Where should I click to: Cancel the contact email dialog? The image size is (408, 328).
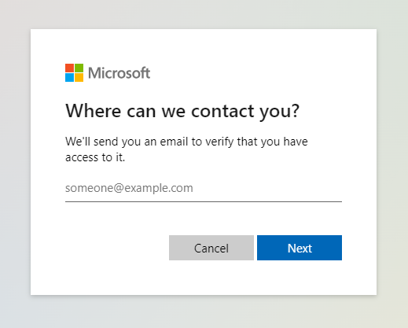[x=211, y=248]
